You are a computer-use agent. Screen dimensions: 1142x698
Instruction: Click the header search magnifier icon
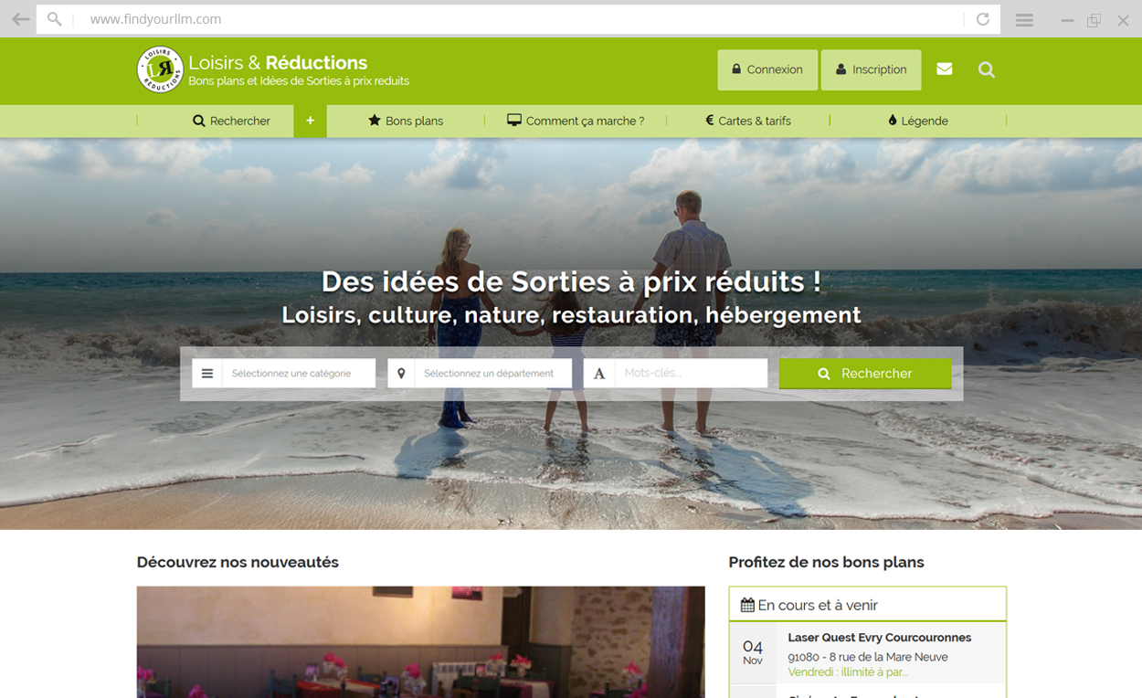pyautogui.click(x=987, y=69)
